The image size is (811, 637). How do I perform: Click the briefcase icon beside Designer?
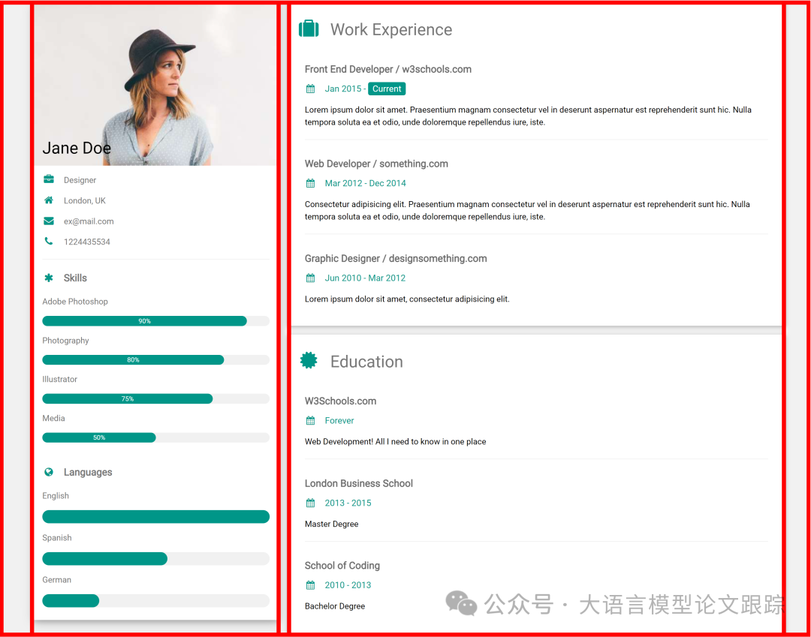coord(49,179)
